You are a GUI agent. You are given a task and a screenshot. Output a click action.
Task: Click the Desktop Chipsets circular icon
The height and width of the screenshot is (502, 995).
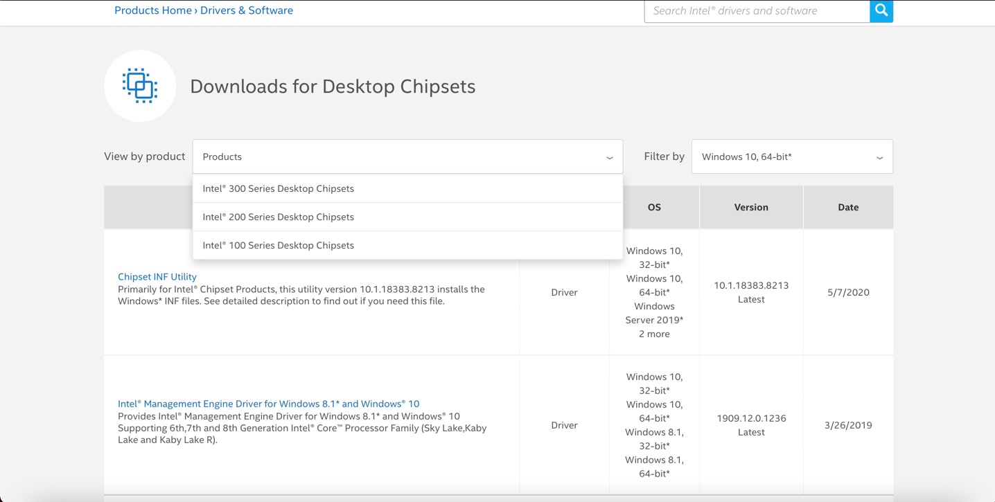coord(140,86)
